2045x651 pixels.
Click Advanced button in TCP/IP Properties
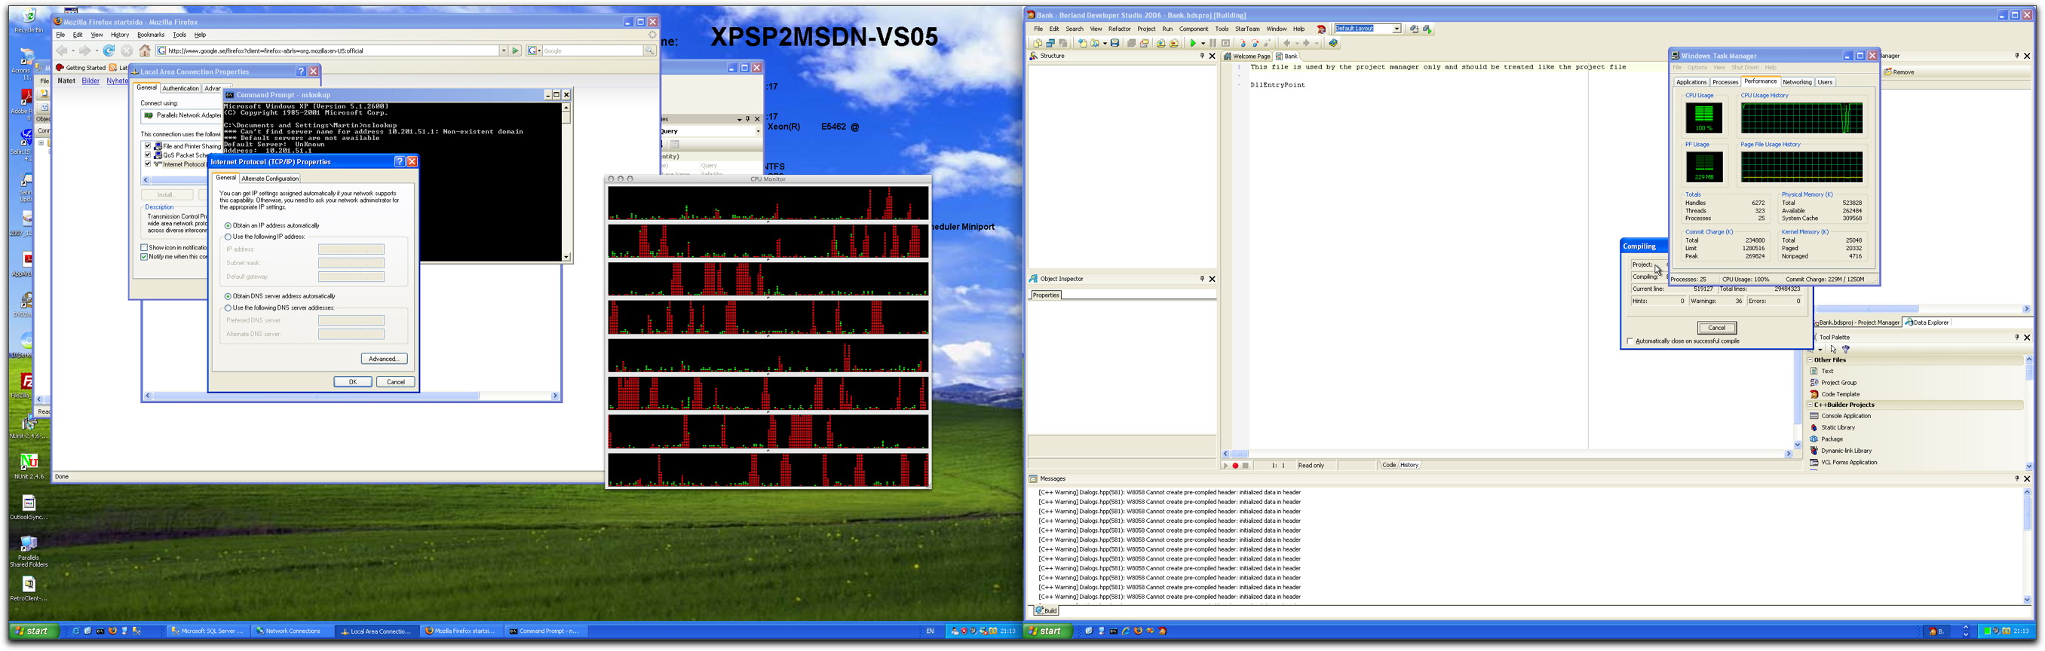(x=383, y=359)
